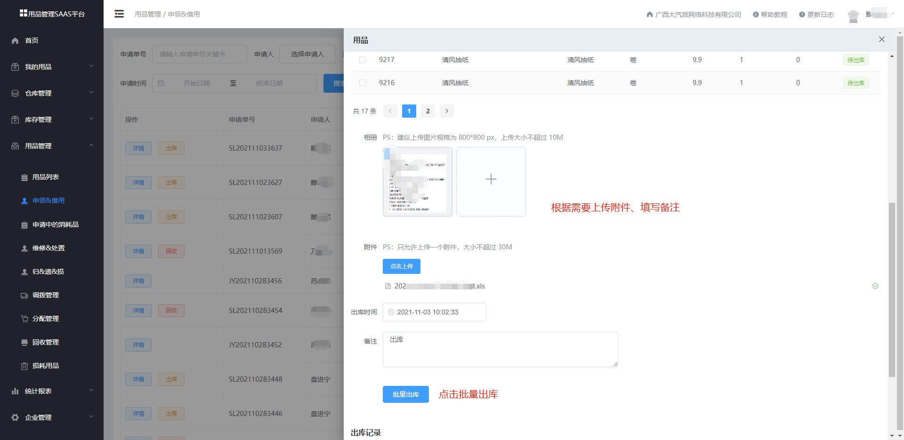
Task: Open 损耗用品 menu item
Action: pyautogui.click(x=46, y=366)
